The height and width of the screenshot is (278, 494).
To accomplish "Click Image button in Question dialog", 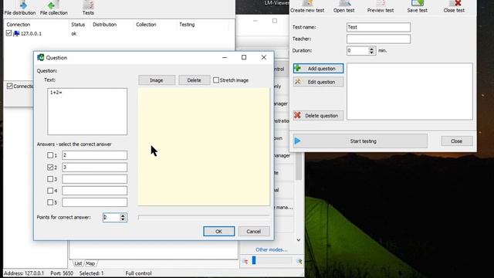I will 157,80.
